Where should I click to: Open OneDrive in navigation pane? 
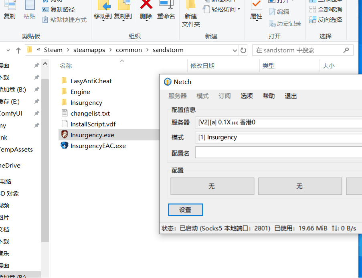click(10, 165)
